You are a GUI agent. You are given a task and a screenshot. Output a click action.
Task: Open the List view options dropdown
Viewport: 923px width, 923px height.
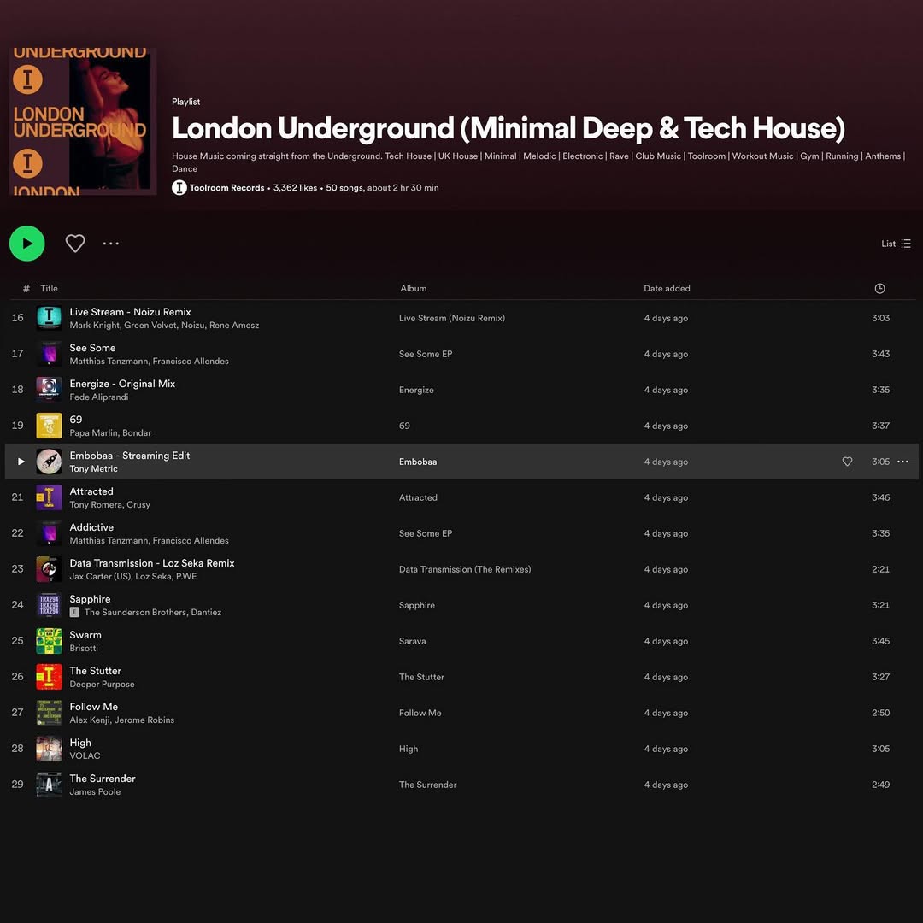point(896,244)
